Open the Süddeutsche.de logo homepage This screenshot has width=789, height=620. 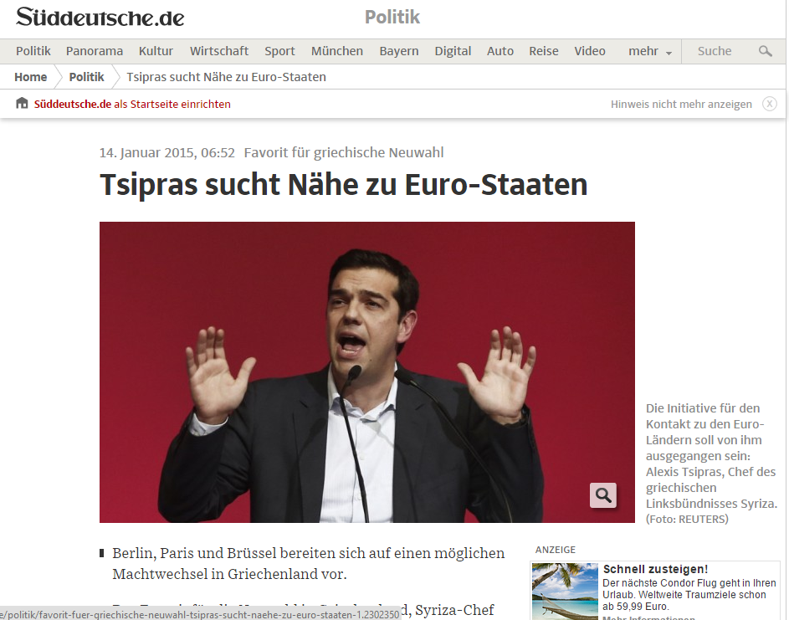[100, 18]
